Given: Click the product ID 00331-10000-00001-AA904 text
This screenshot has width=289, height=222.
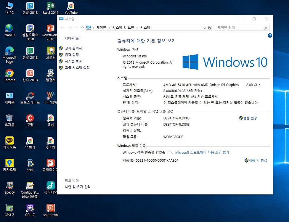Looking at the screenshot, I should click(x=157, y=160).
